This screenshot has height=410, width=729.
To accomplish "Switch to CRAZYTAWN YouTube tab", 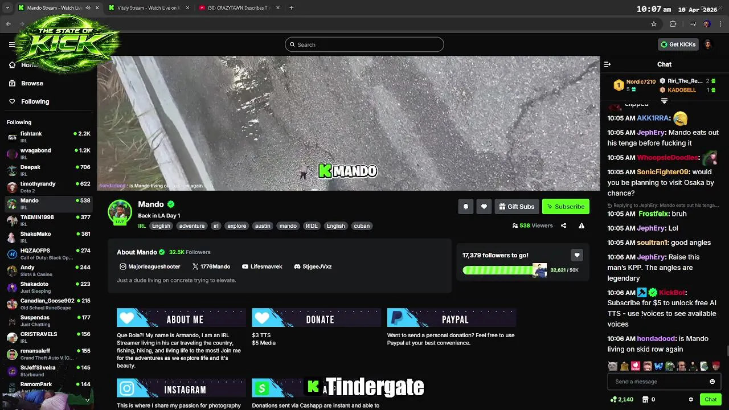I will tap(238, 8).
